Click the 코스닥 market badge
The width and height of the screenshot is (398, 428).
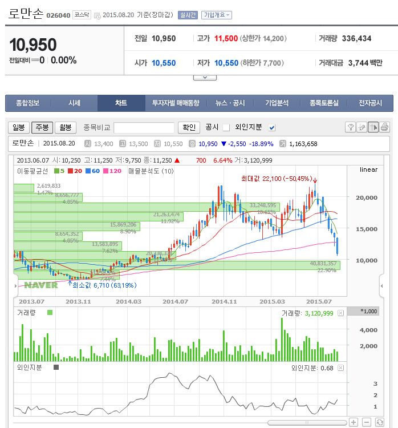pyautogui.click(x=82, y=15)
